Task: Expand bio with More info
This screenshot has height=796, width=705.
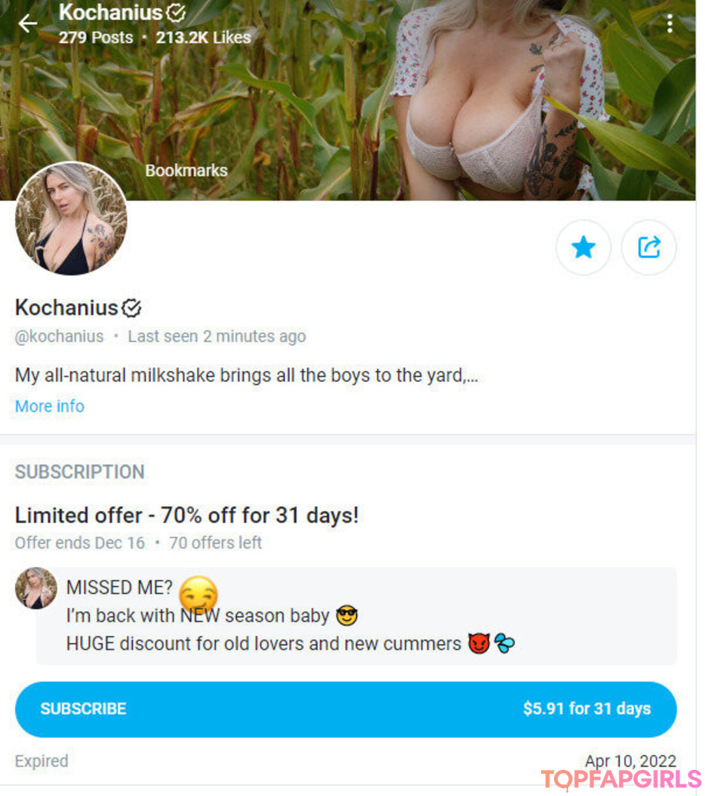Action: tap(50, 406)
